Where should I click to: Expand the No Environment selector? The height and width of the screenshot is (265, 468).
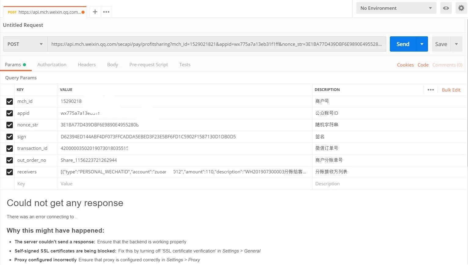tap(396, 8)
